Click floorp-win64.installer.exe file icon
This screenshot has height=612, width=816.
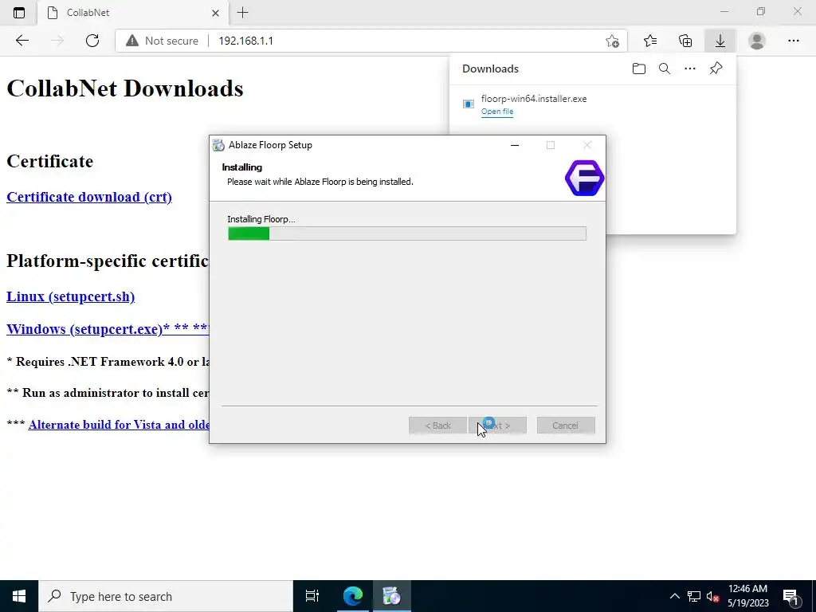point(469,104)
